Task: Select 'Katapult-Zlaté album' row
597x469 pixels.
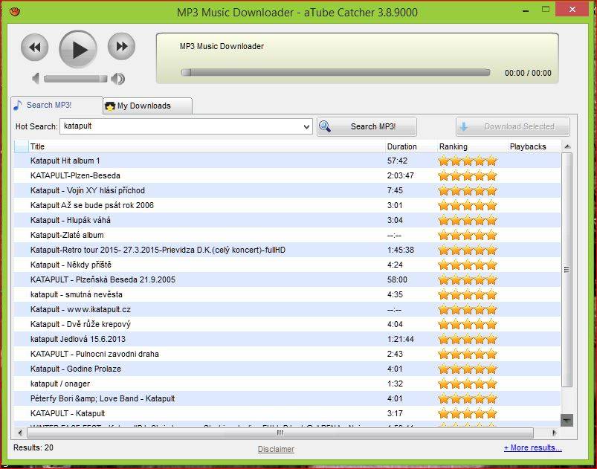Action: point(287,235)
